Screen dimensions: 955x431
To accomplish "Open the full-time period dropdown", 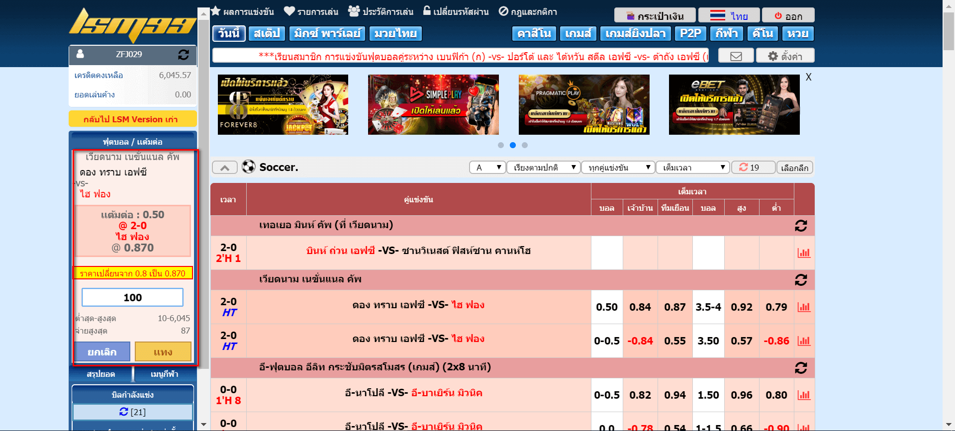I will [692, 168].
